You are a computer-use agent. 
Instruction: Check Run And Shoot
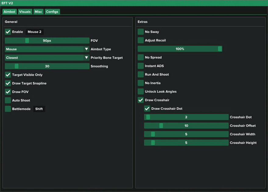tap(141, 74)
